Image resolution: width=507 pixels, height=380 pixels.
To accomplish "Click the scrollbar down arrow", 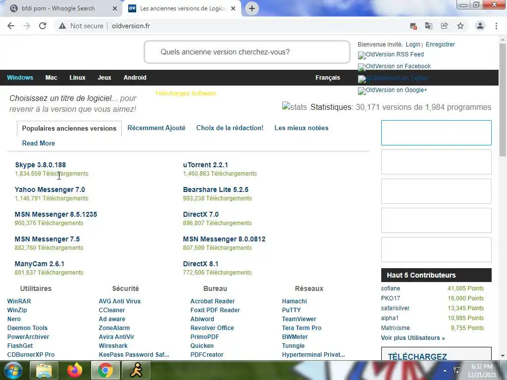I will 503,356.
